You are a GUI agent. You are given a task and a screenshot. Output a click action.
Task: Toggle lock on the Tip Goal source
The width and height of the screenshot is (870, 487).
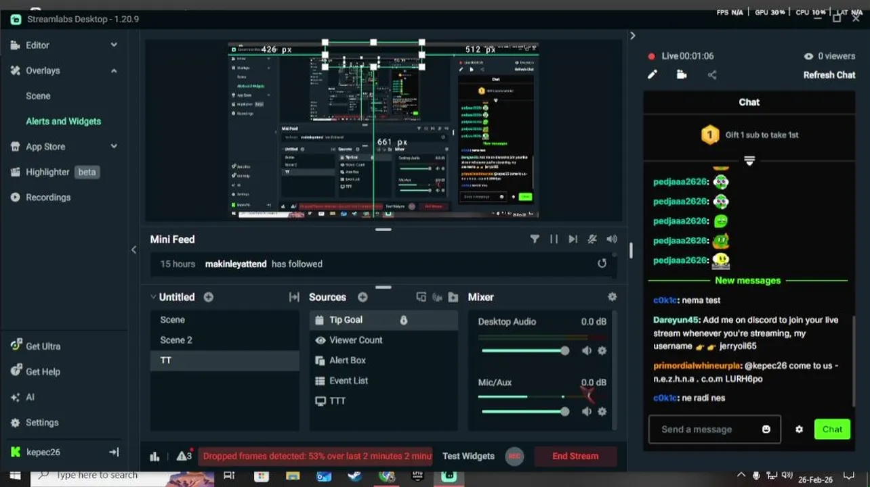pyautogui.click(x=404, y=320)
